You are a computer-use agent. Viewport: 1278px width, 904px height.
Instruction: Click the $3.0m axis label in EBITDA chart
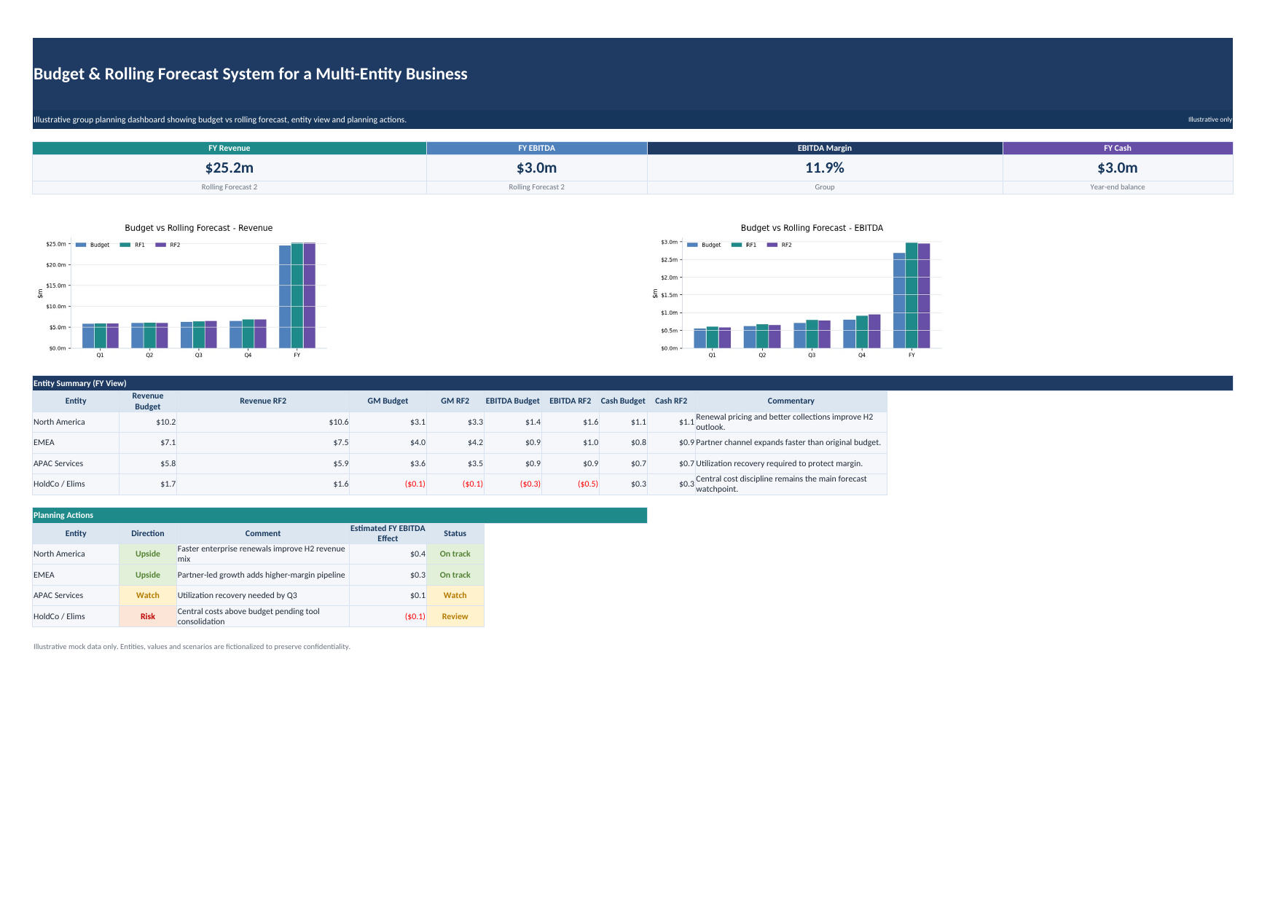click(x=670, y=242)
